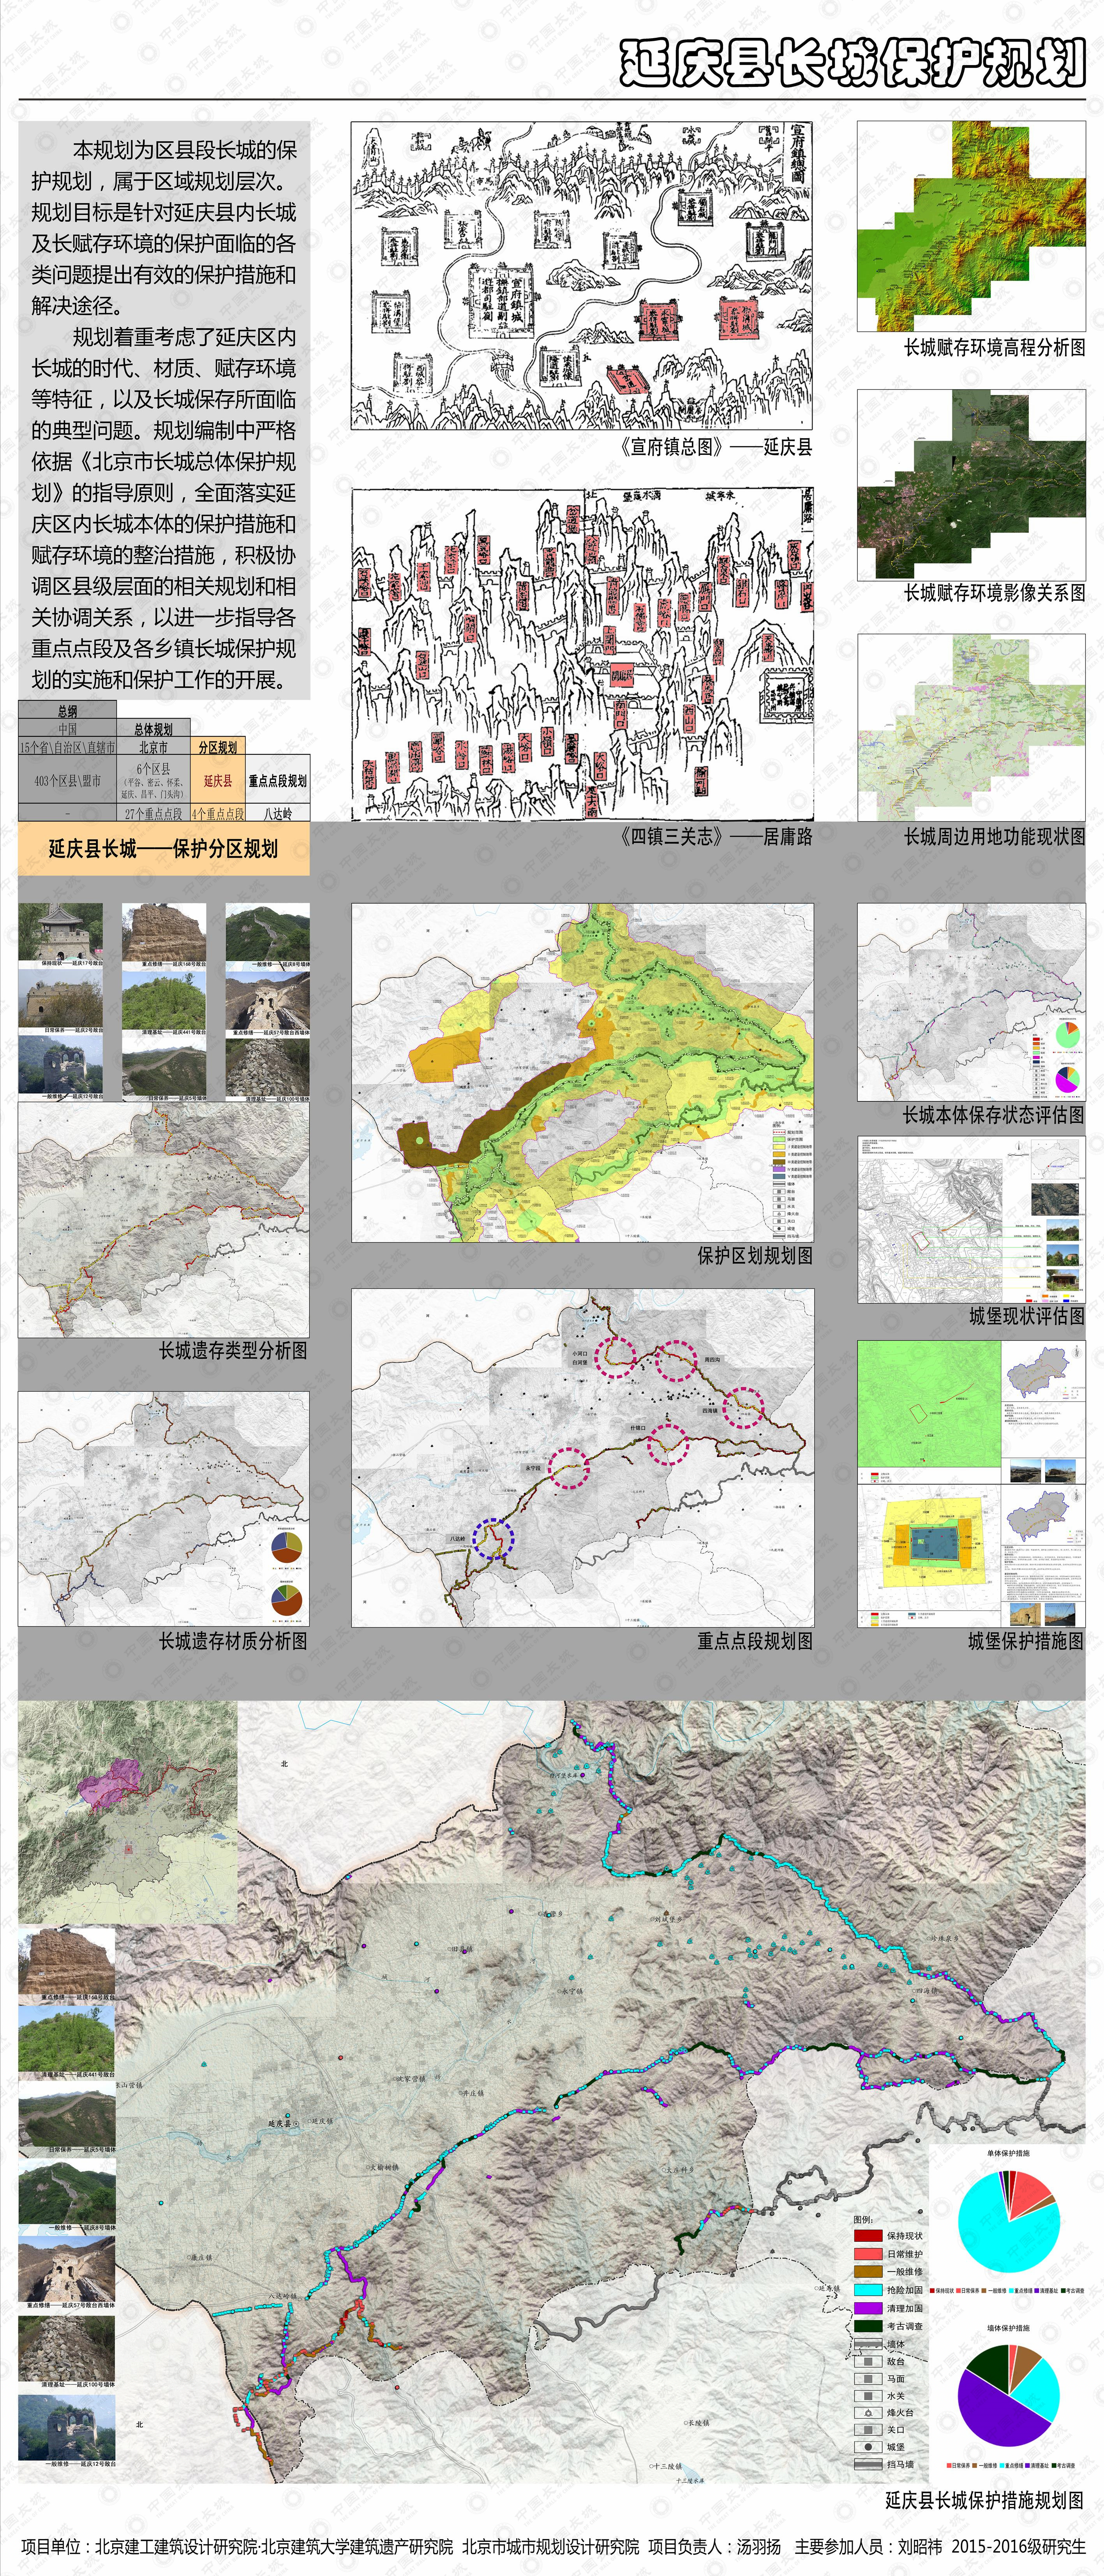Open the 日常保养 延庆5号墙体 photo in grid
Image resolution: width=1104 pixels, height=2576 pixels.
pyautogui.click(x=164, y=1068)
